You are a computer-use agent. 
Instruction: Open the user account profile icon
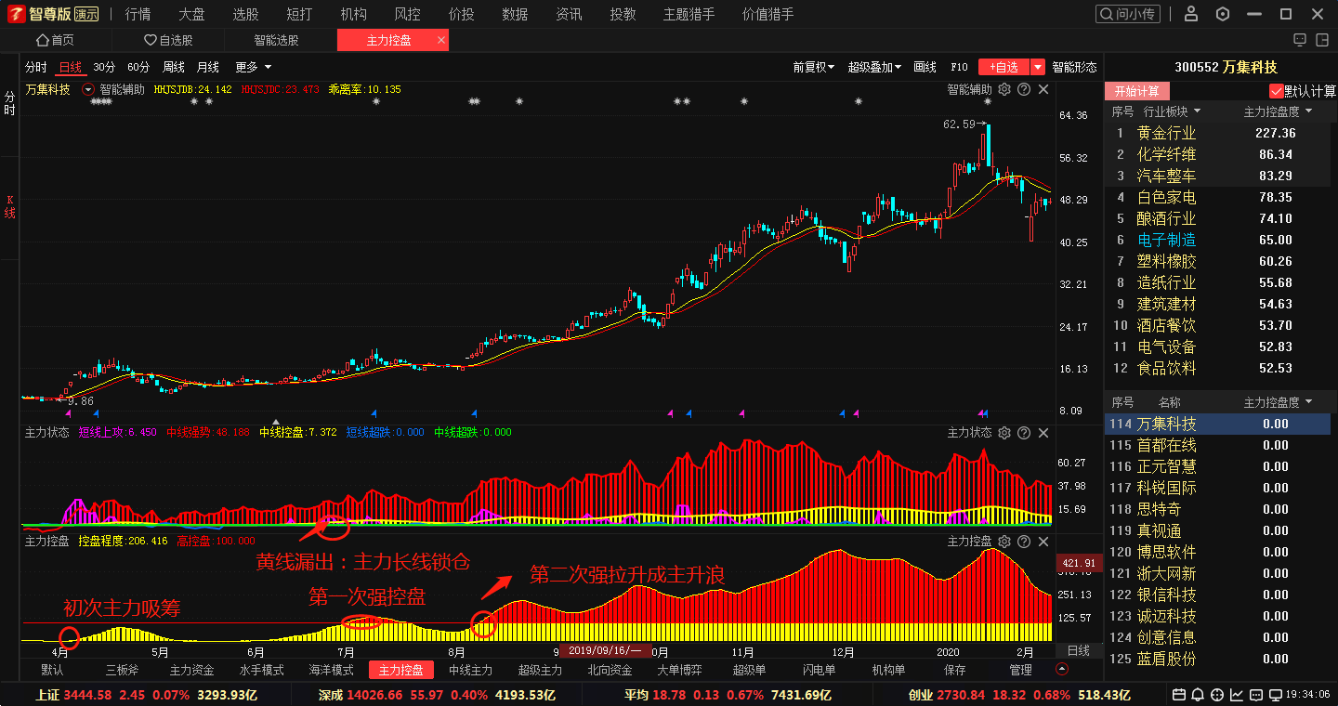[x=1192, y=14]
